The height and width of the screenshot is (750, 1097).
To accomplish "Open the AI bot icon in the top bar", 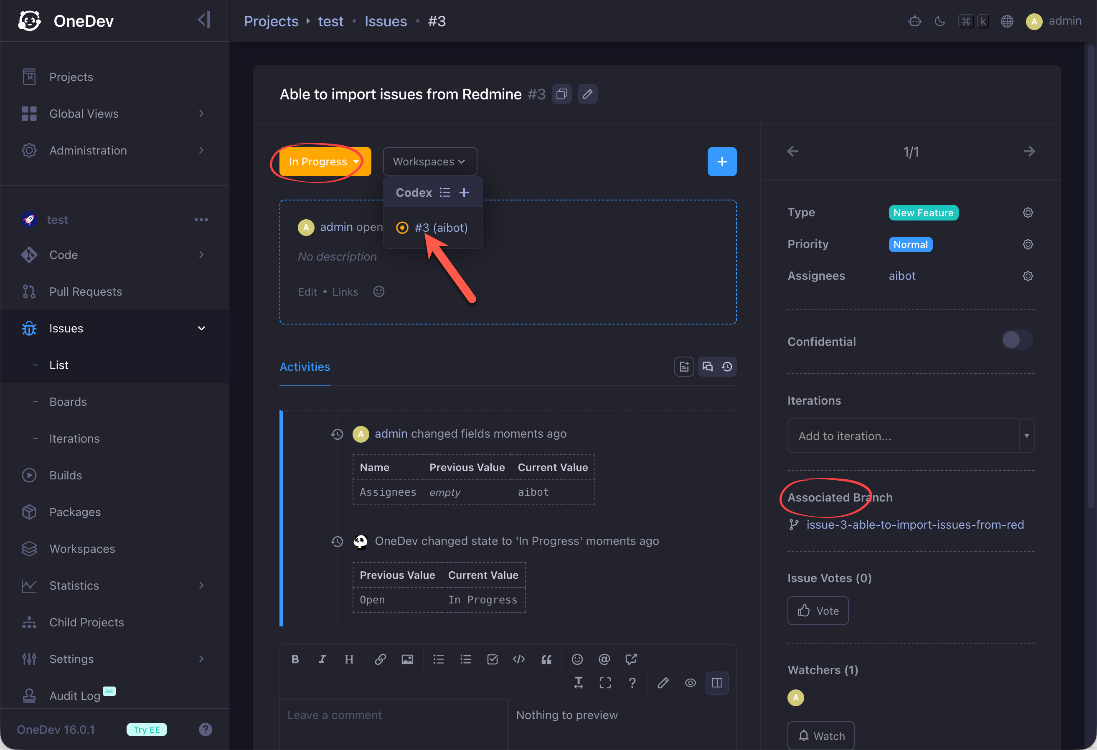I will point(914,21).
